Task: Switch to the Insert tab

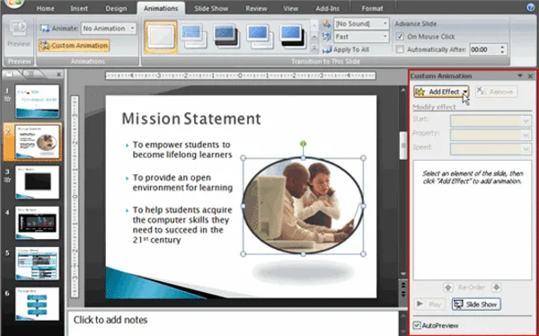Action: coord(79,8)
